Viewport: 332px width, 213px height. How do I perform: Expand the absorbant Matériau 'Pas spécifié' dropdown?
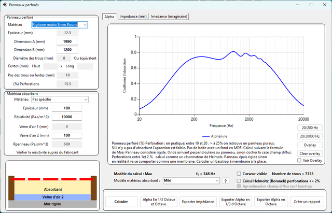60,100
